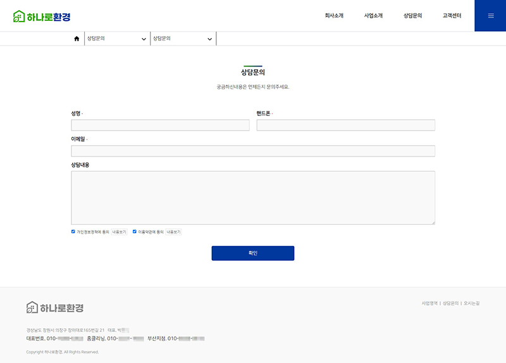The width and height of the screenshot is (506, 363).
Task: Focus the 핸드폰 phone input field
Action: (345, 125)
